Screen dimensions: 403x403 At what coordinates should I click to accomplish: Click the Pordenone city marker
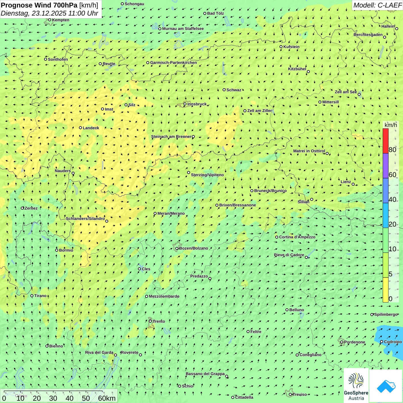tap(342, 342)
